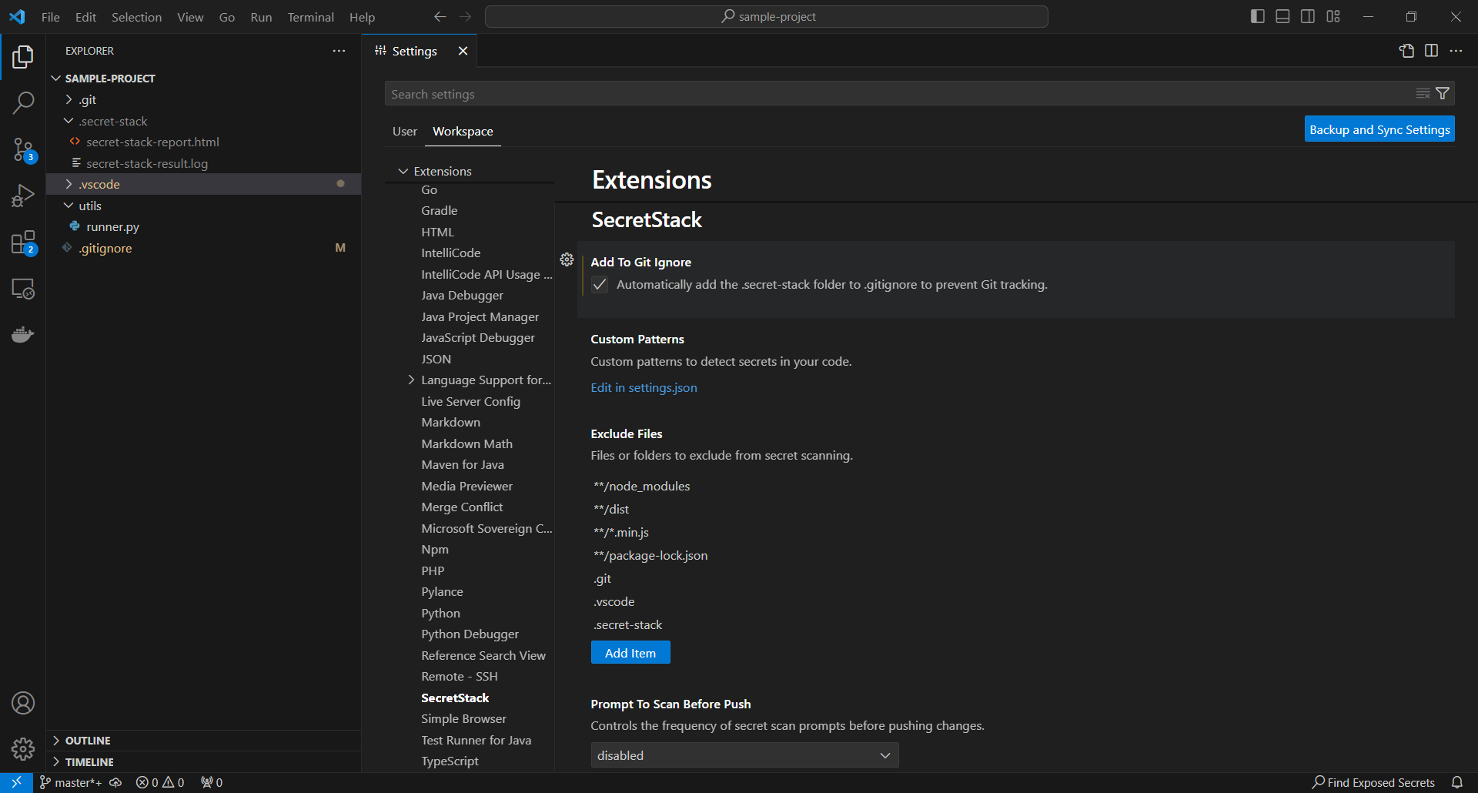Open the gear for Add To Git Ignore
Viewport: 1478px width, 793px height.
click(x=567, y=259)
